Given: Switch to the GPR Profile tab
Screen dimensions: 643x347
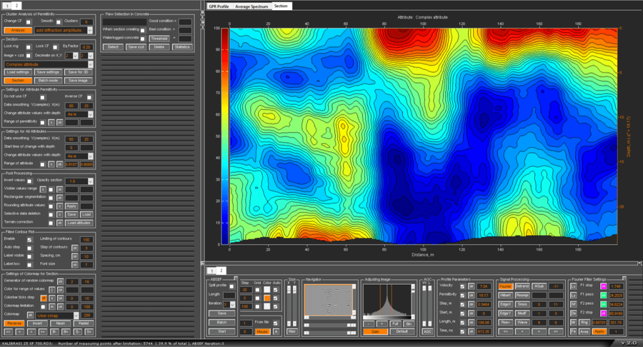Looking at the screenshot, I should click(x=219, y=5).
